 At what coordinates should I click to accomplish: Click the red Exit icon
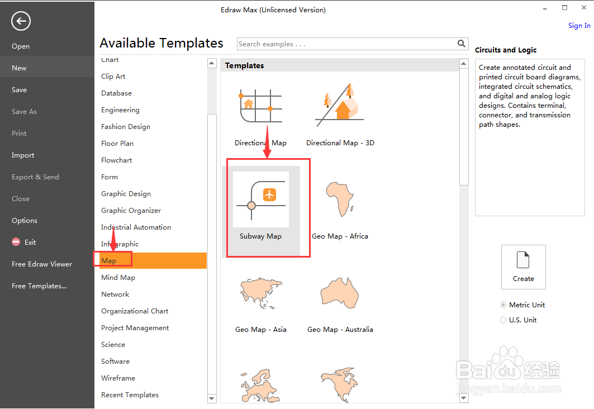point(16,242)
